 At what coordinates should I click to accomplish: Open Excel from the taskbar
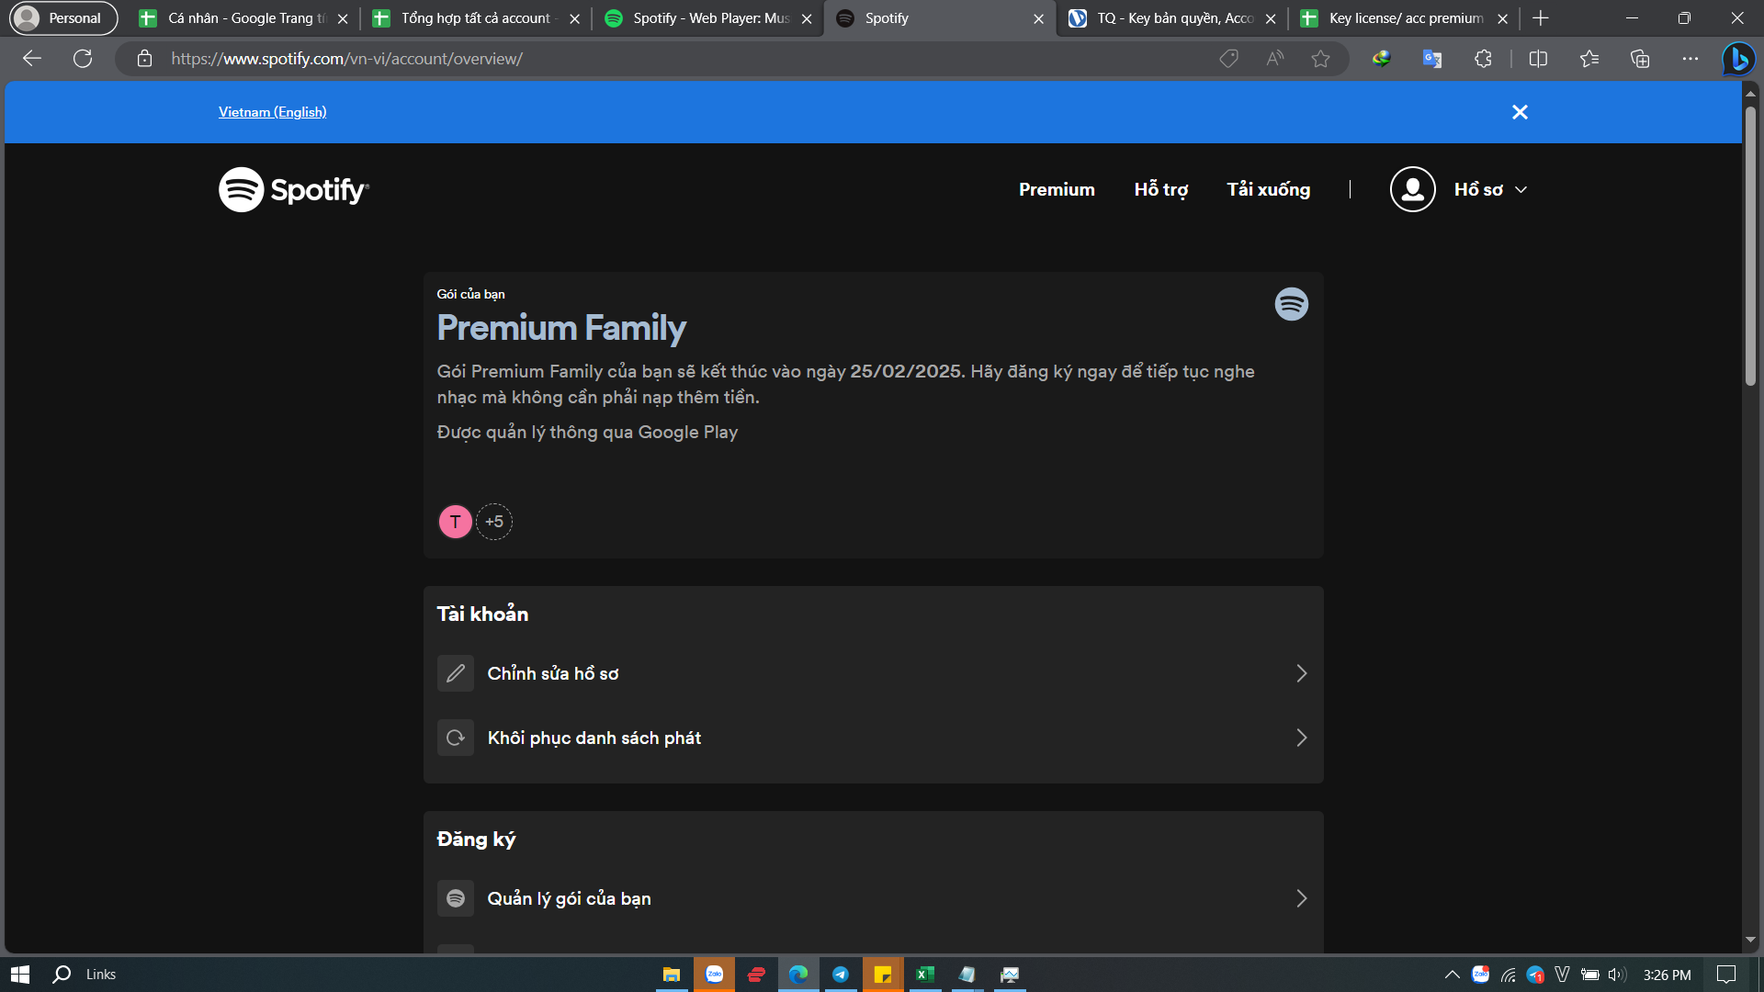925,975
